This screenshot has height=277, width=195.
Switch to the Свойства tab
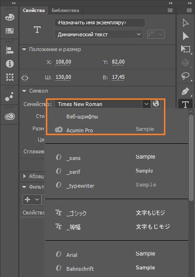tap(33, 11)
